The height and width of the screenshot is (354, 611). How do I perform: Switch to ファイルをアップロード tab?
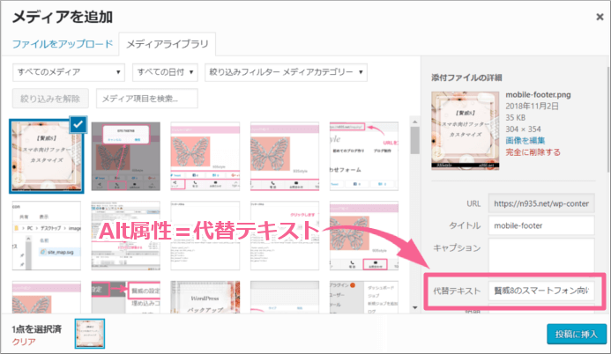pos(63,44)
